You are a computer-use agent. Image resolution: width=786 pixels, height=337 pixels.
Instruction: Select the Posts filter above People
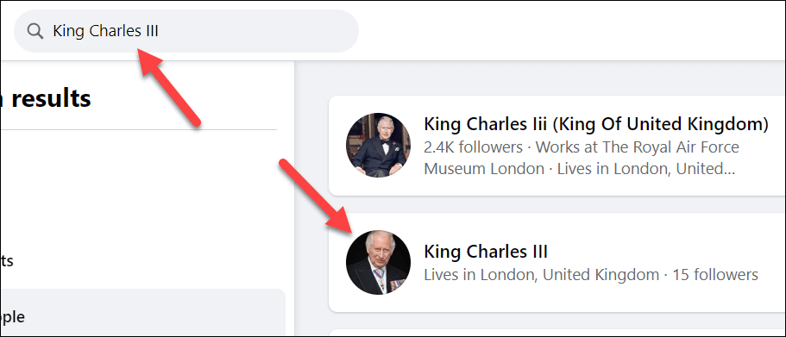click(7, 260)
